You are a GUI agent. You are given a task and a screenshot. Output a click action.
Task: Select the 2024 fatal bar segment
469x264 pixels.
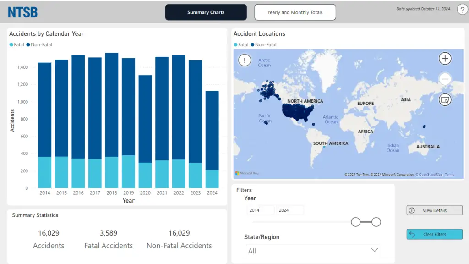tap(212, 179)
